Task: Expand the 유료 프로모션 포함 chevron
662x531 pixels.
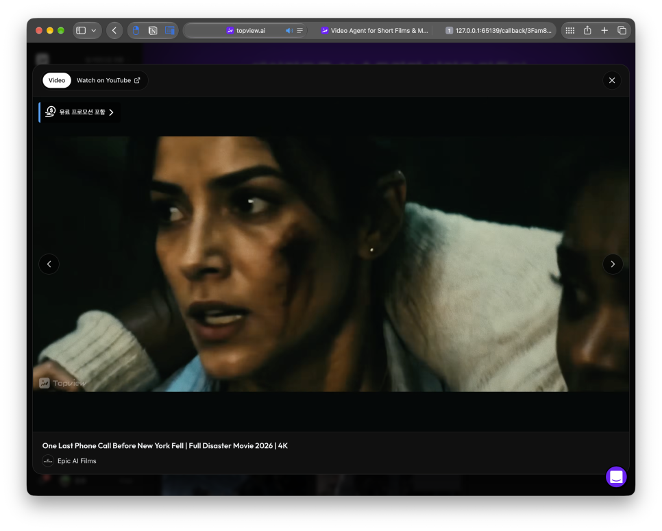Action: click(x=112, y=112)
